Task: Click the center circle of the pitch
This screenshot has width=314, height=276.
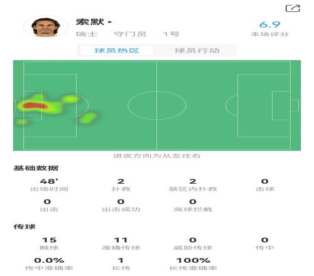Action: (x=157, y=105)
